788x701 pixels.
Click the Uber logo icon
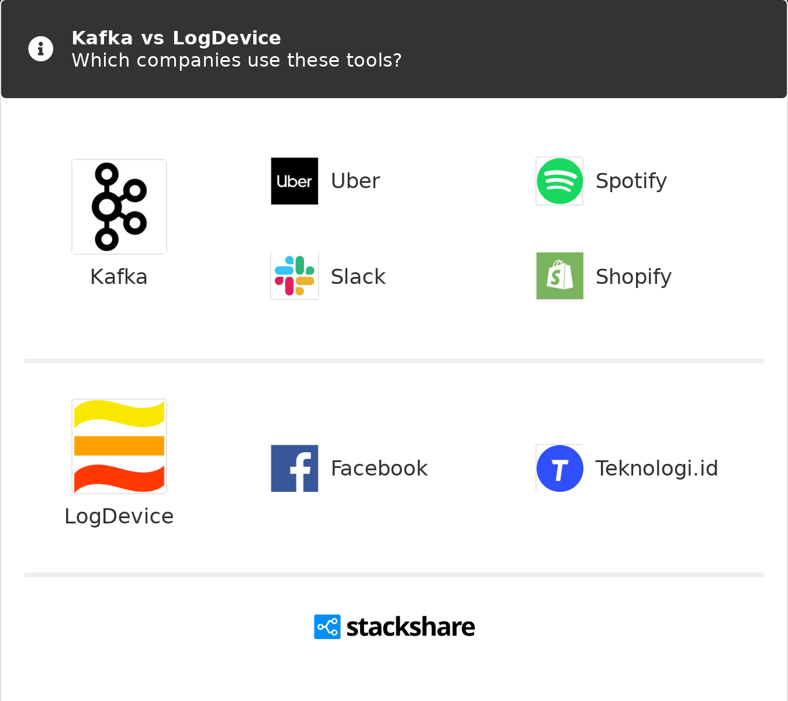295,181
